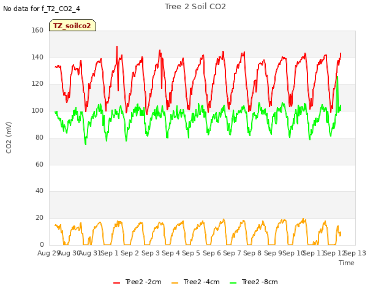Click the y-axis label 0
Image resolution: width=392 pixels, height=294 pixels.
[42, 245]
